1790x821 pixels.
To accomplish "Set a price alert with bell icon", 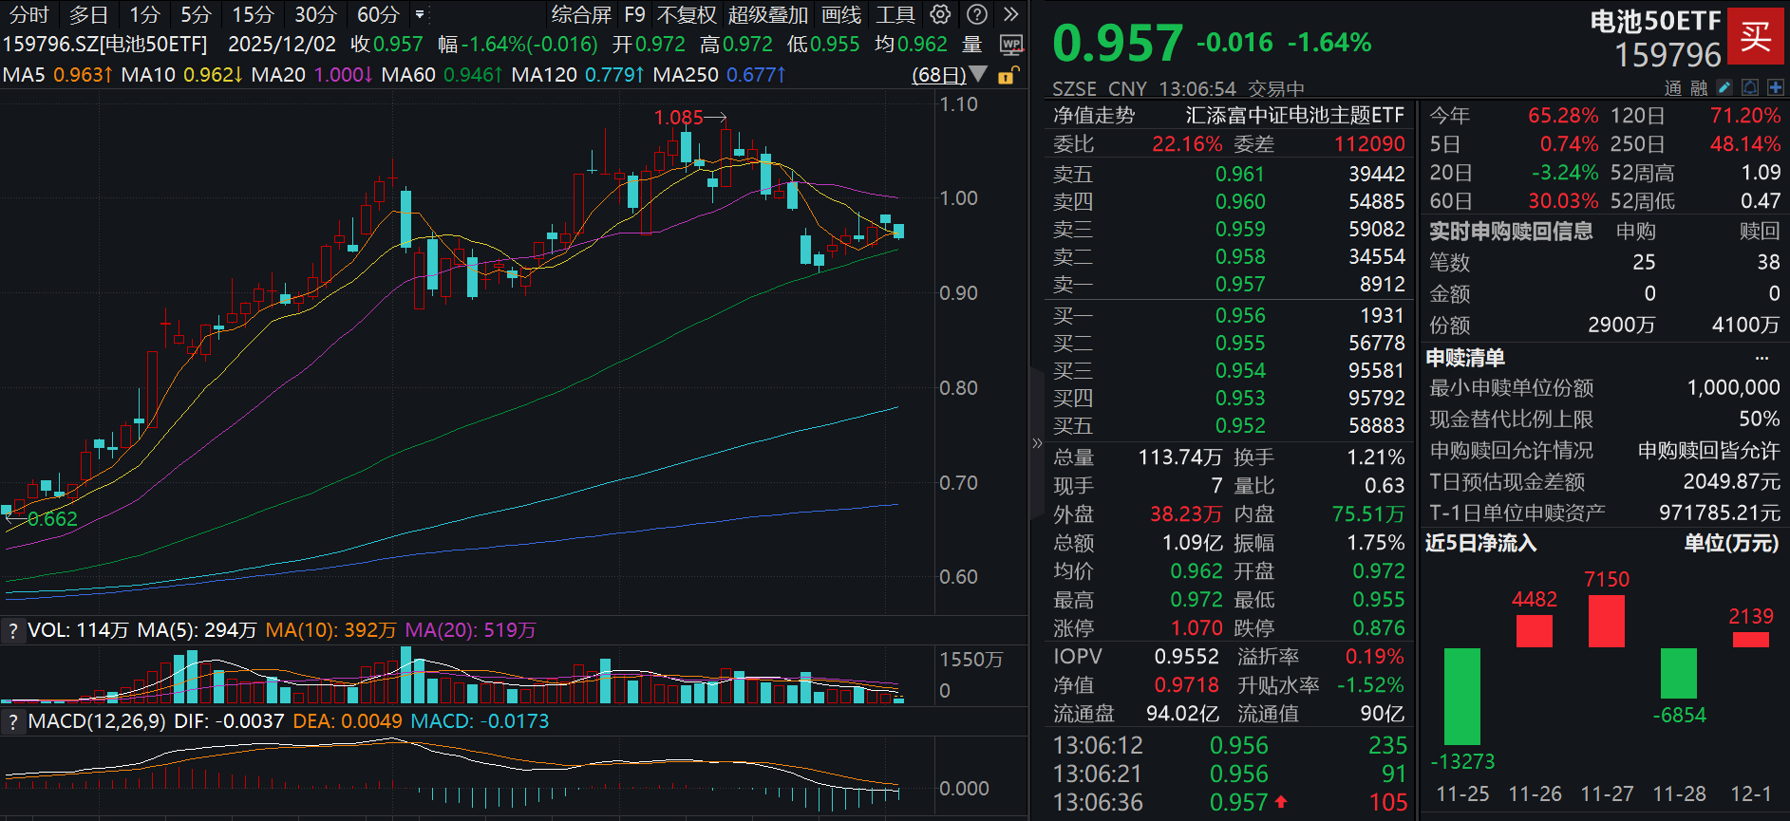I will click(x=1750, y=87).
